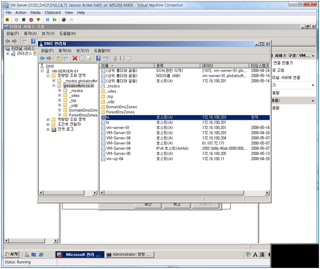Click the records list horizontal scrollbar

[x=185, y=193]
